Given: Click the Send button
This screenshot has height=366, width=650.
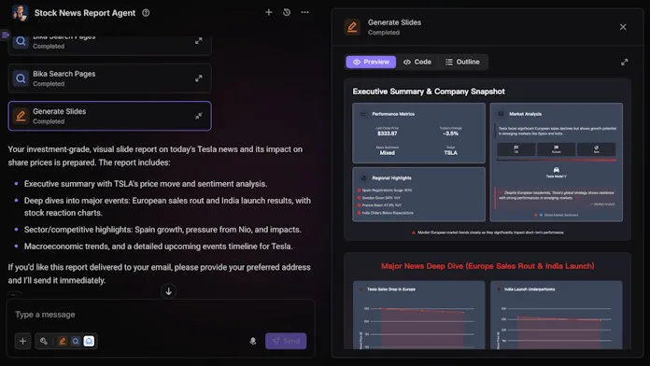Looking at the screenshot, I should coord(286,341).
